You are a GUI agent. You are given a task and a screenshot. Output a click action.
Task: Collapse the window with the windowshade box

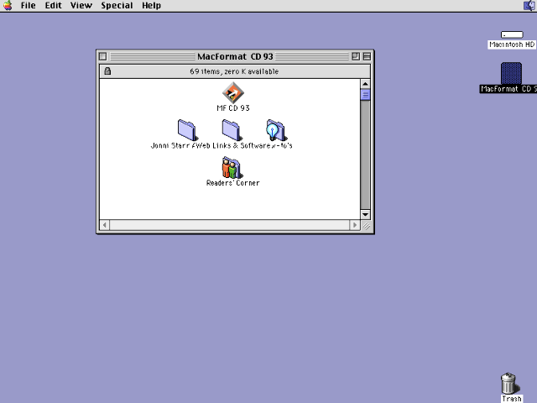click(367, 56)
